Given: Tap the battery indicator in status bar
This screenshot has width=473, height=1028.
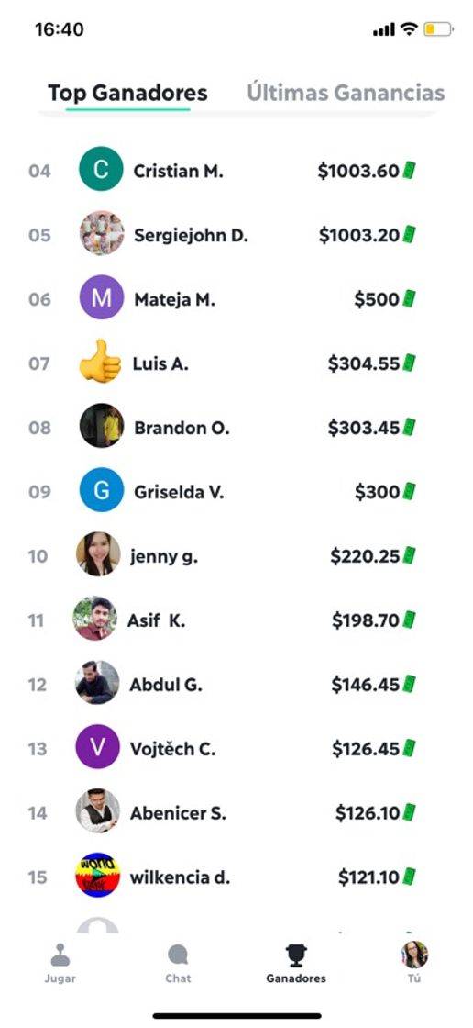Looking at the screenshot, I should (x=438, y=29).
